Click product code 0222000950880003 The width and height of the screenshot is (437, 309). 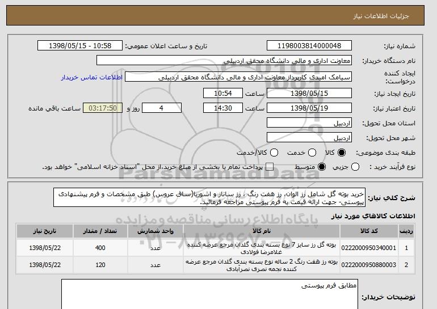coord(369,265)
